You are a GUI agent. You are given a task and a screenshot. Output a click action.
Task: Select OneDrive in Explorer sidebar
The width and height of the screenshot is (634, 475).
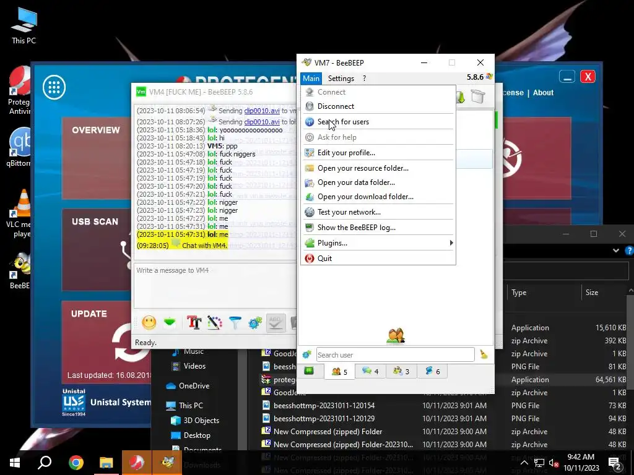(x=194, y=386)
